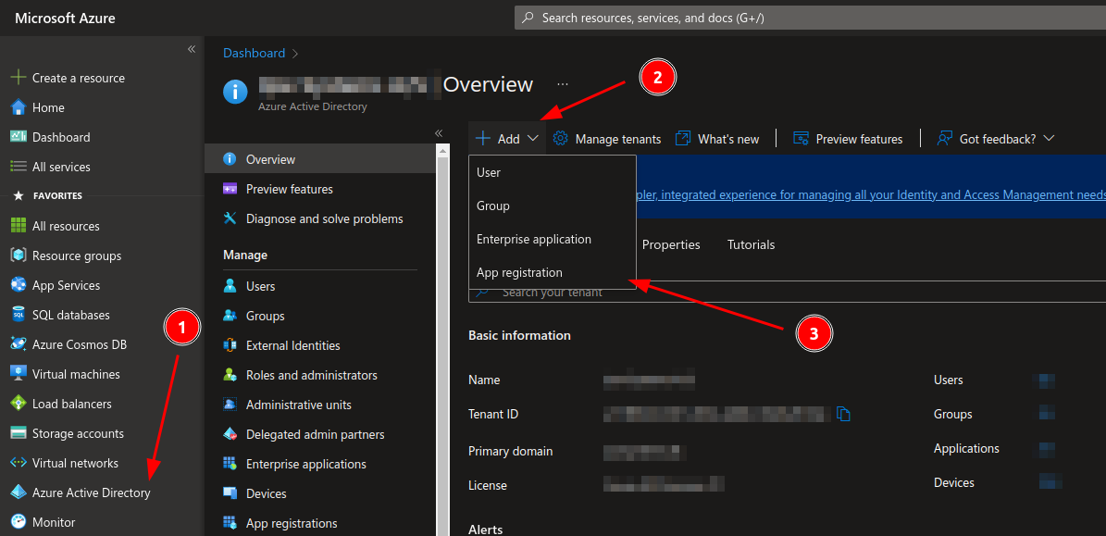Open the integrated experience banner link

[871, 194]
